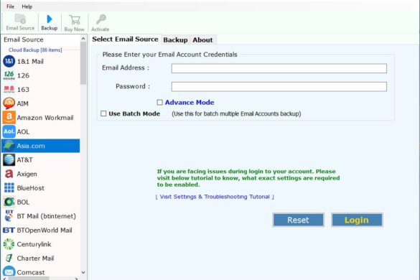Click the Asia.com globe icon

click(x=9, y=146)
